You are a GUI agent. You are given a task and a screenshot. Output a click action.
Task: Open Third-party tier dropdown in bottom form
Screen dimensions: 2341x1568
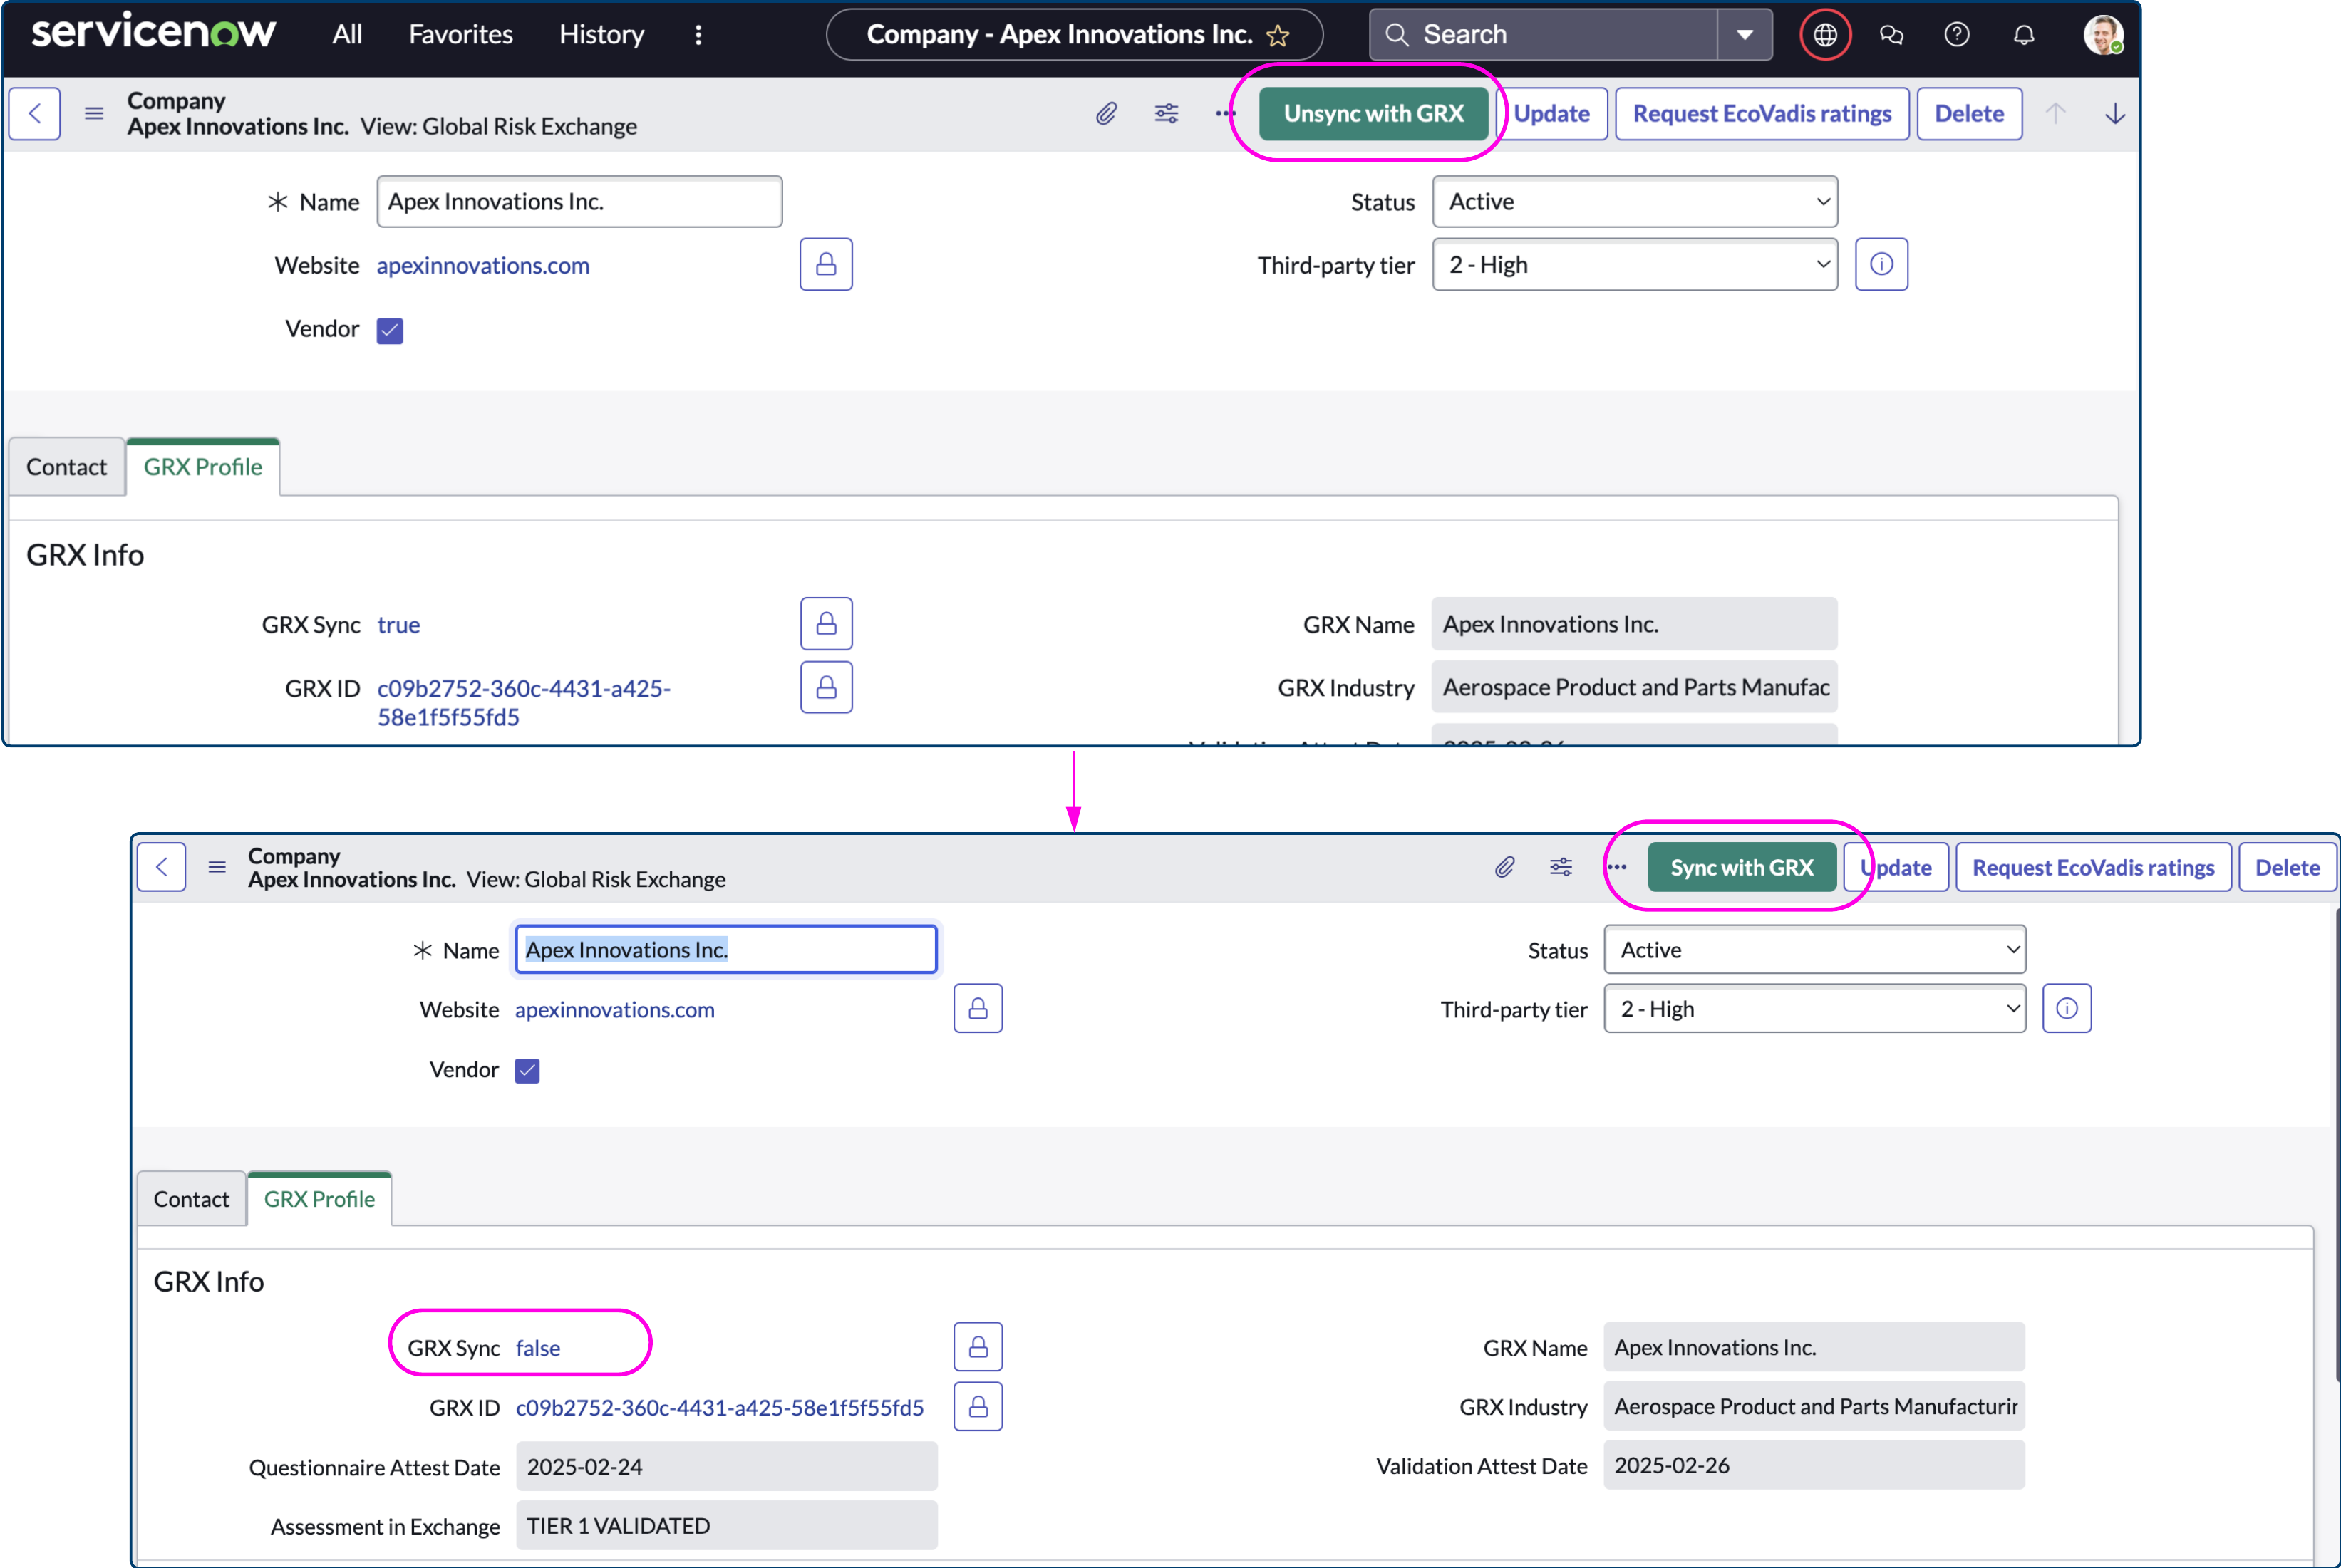tap(1815, 1008)
